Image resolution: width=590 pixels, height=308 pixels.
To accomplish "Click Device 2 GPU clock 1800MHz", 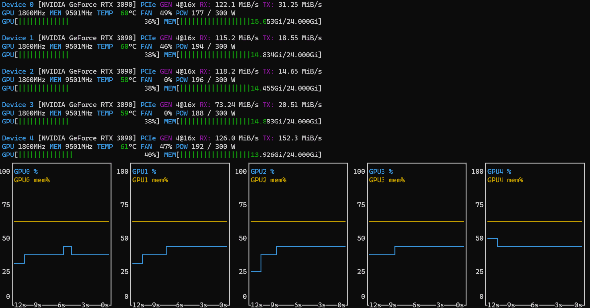I will pyautogui.click(x=31, y=80).
